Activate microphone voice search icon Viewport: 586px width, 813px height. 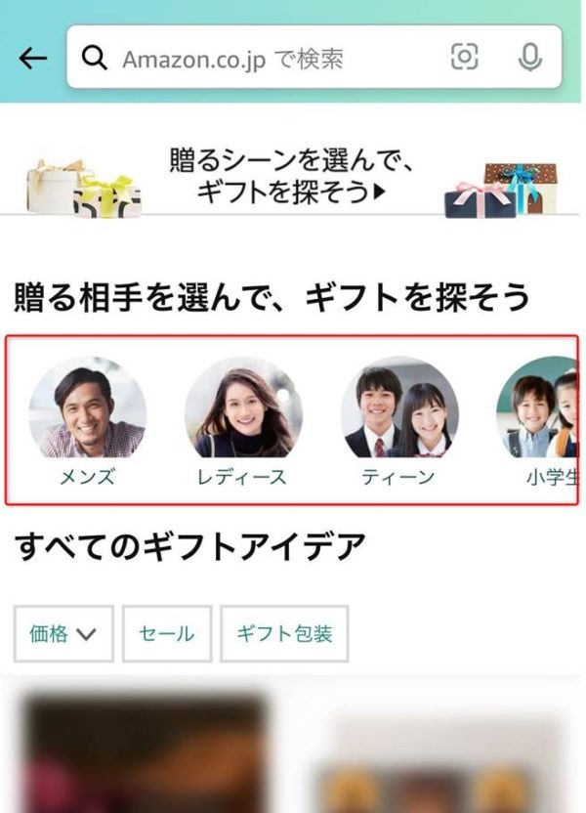(530, 57)
